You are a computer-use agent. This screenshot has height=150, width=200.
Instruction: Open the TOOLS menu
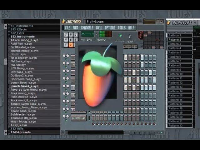point(122,28)
